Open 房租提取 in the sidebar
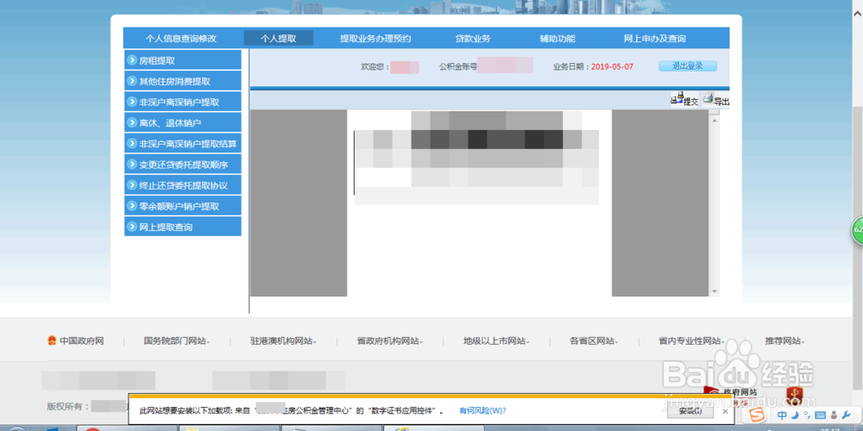The width and height of the screenshot is (863, 431). click(183, 60)
